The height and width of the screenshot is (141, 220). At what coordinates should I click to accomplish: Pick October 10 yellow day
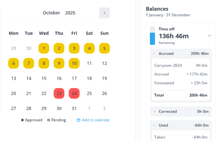[x=74, y=63]
